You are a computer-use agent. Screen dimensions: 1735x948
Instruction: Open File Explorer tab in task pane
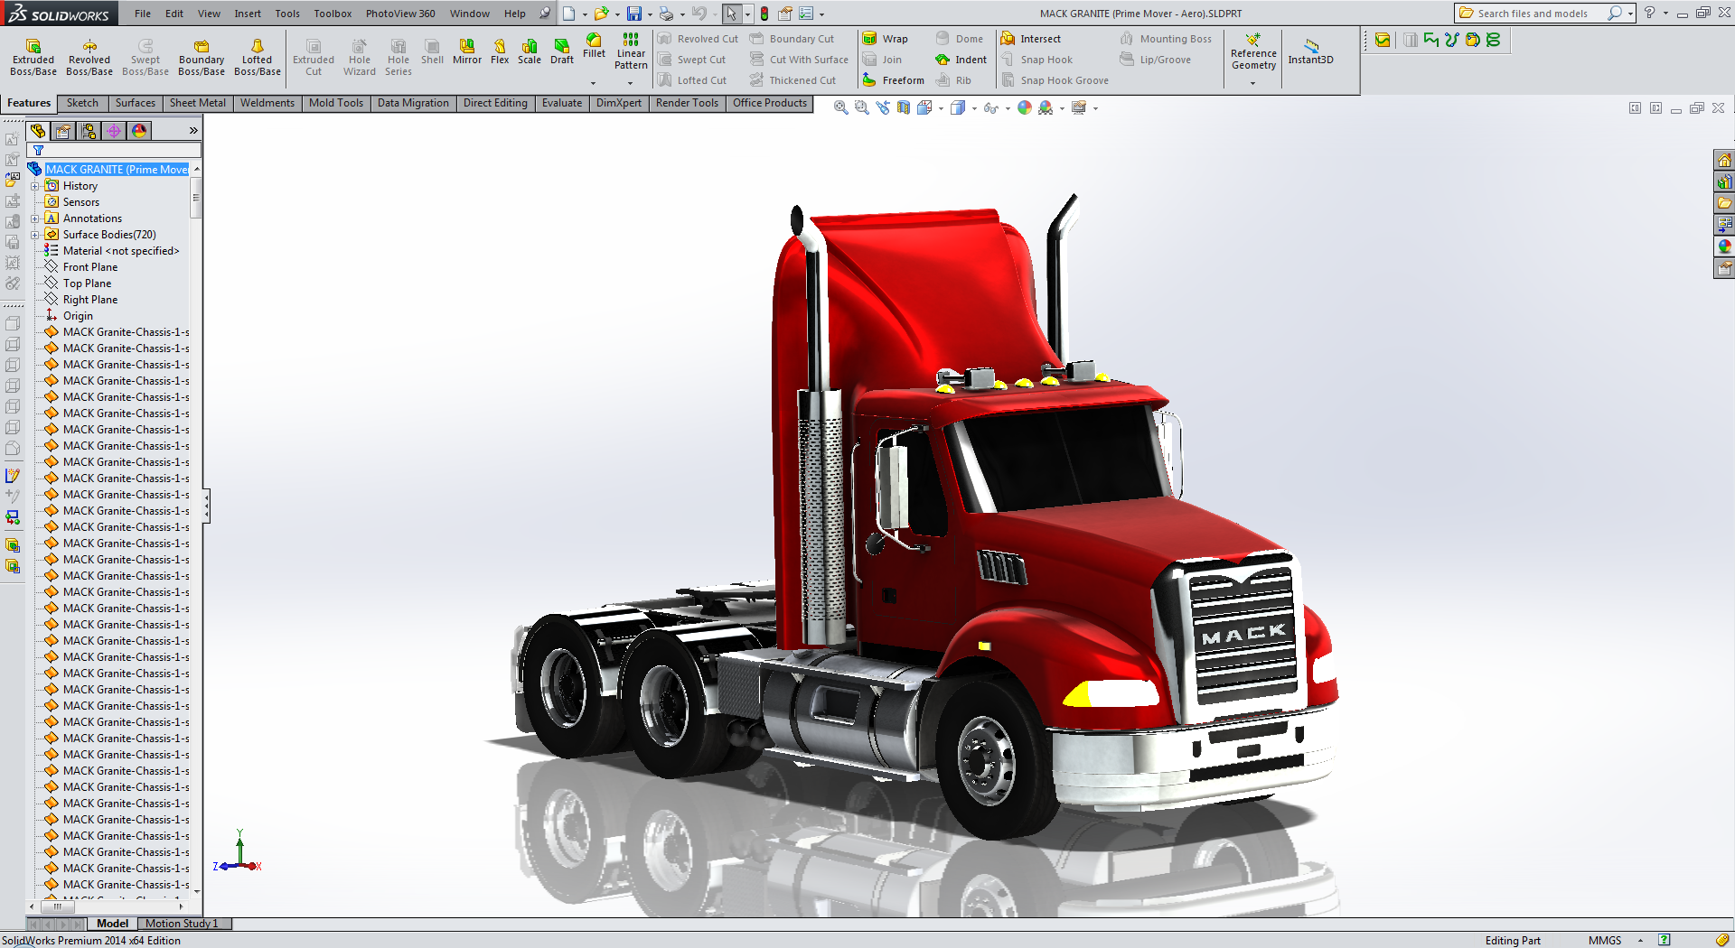[x=1724, y=203]
